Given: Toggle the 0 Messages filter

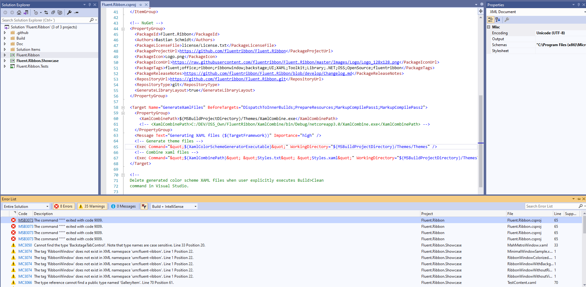Looking at the screenshot, I should coord(123,206).
